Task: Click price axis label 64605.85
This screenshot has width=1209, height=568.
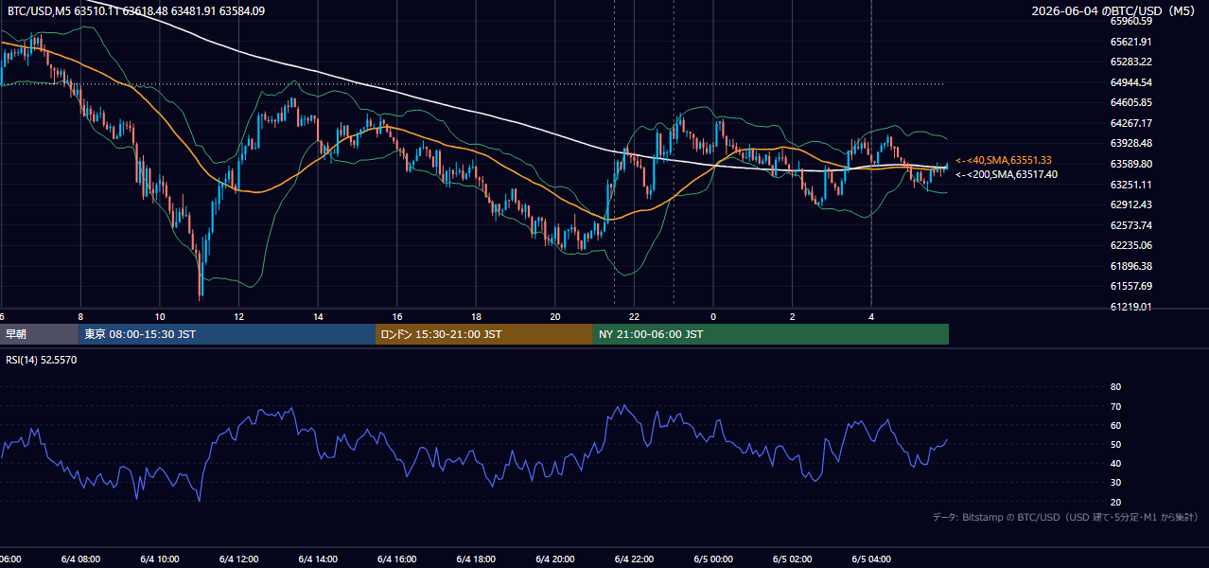Action: 1130,102
